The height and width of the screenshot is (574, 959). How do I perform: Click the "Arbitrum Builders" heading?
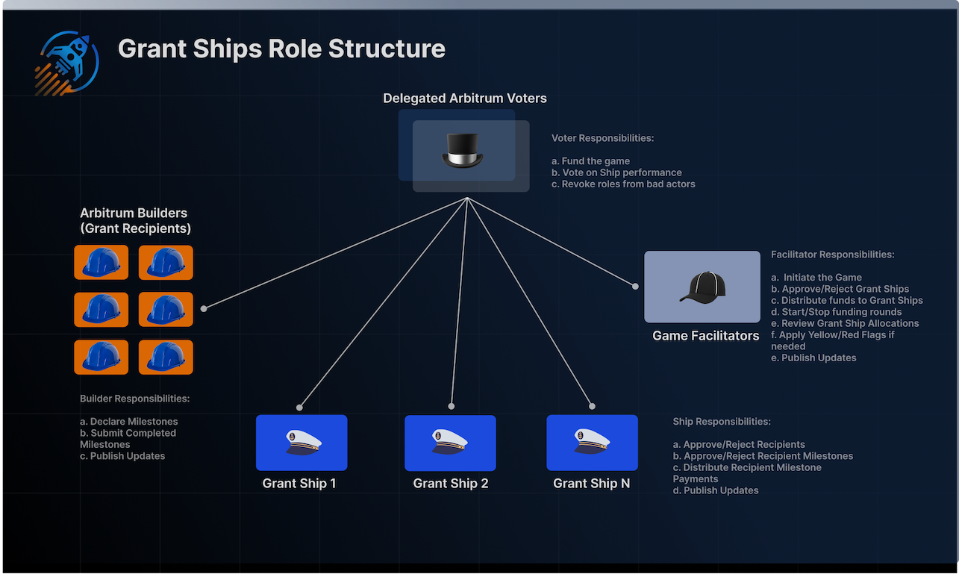(x=134, y=213)
